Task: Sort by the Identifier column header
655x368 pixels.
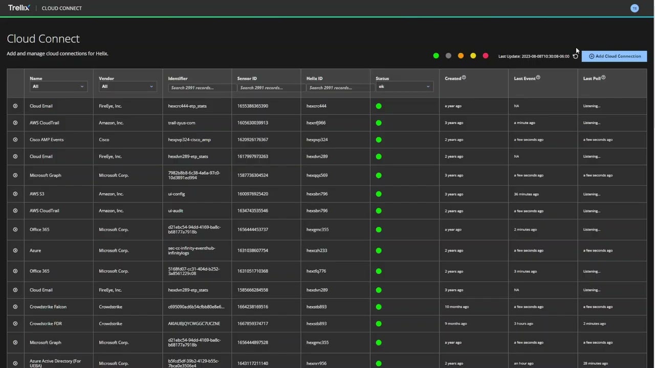Action: click(178, 78)
